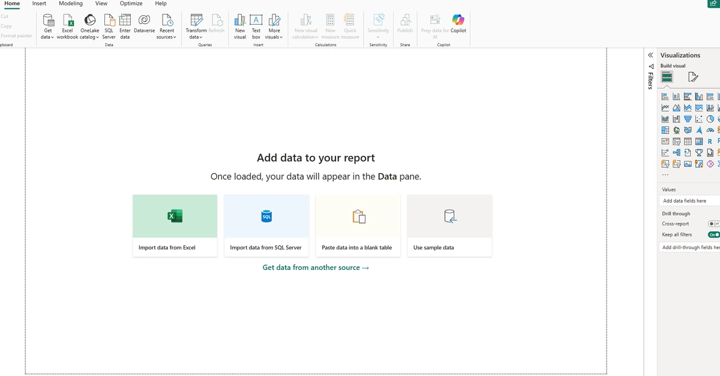720x376 pixels.
Task: Click the Enter data table icon
Action: [125, 19]
